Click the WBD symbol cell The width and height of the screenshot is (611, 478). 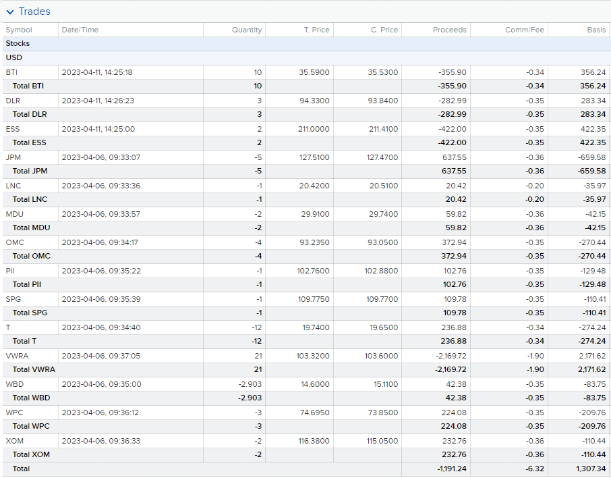point(14,385)
